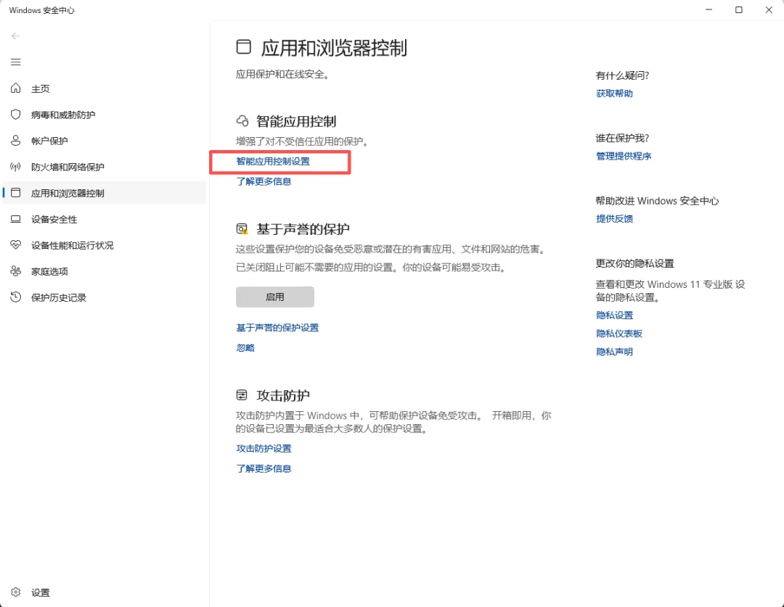
Task: Minimize the Windows 安全中心 window
Action: [x=709, y=10]
